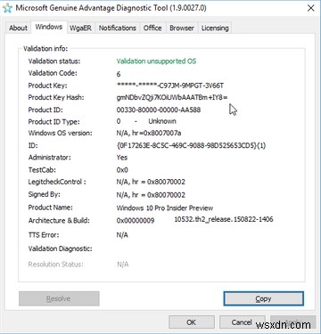Select the Windows tab
The image size is (321, 334).
[x=49, y=27]
